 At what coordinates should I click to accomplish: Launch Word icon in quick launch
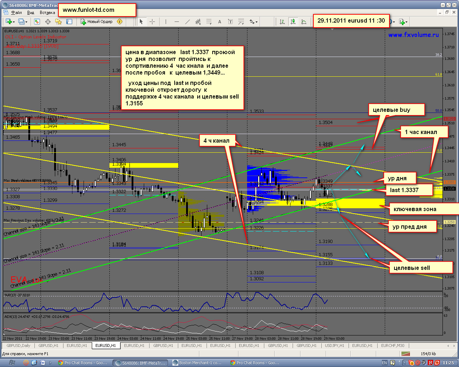42,363
